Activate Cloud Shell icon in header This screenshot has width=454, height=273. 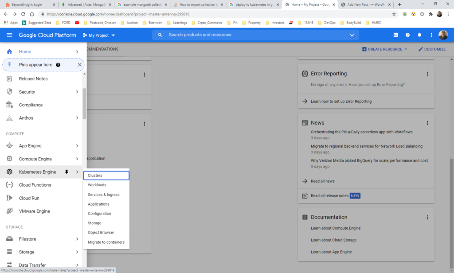pos(395,35)
